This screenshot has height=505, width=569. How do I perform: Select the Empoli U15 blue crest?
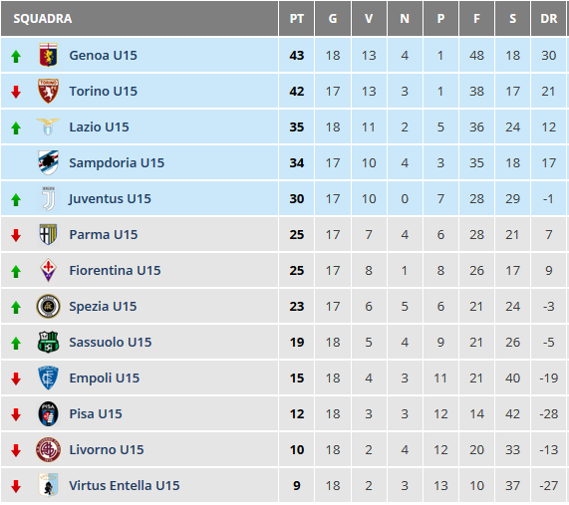[48, 379]
